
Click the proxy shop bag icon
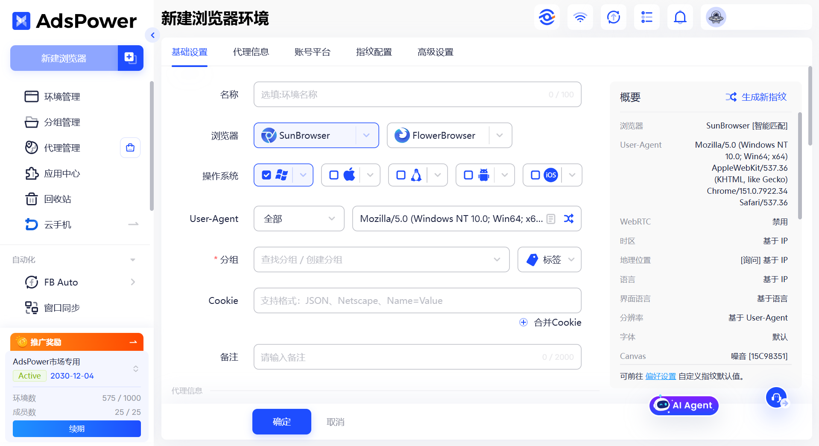(x=130, y=148)
